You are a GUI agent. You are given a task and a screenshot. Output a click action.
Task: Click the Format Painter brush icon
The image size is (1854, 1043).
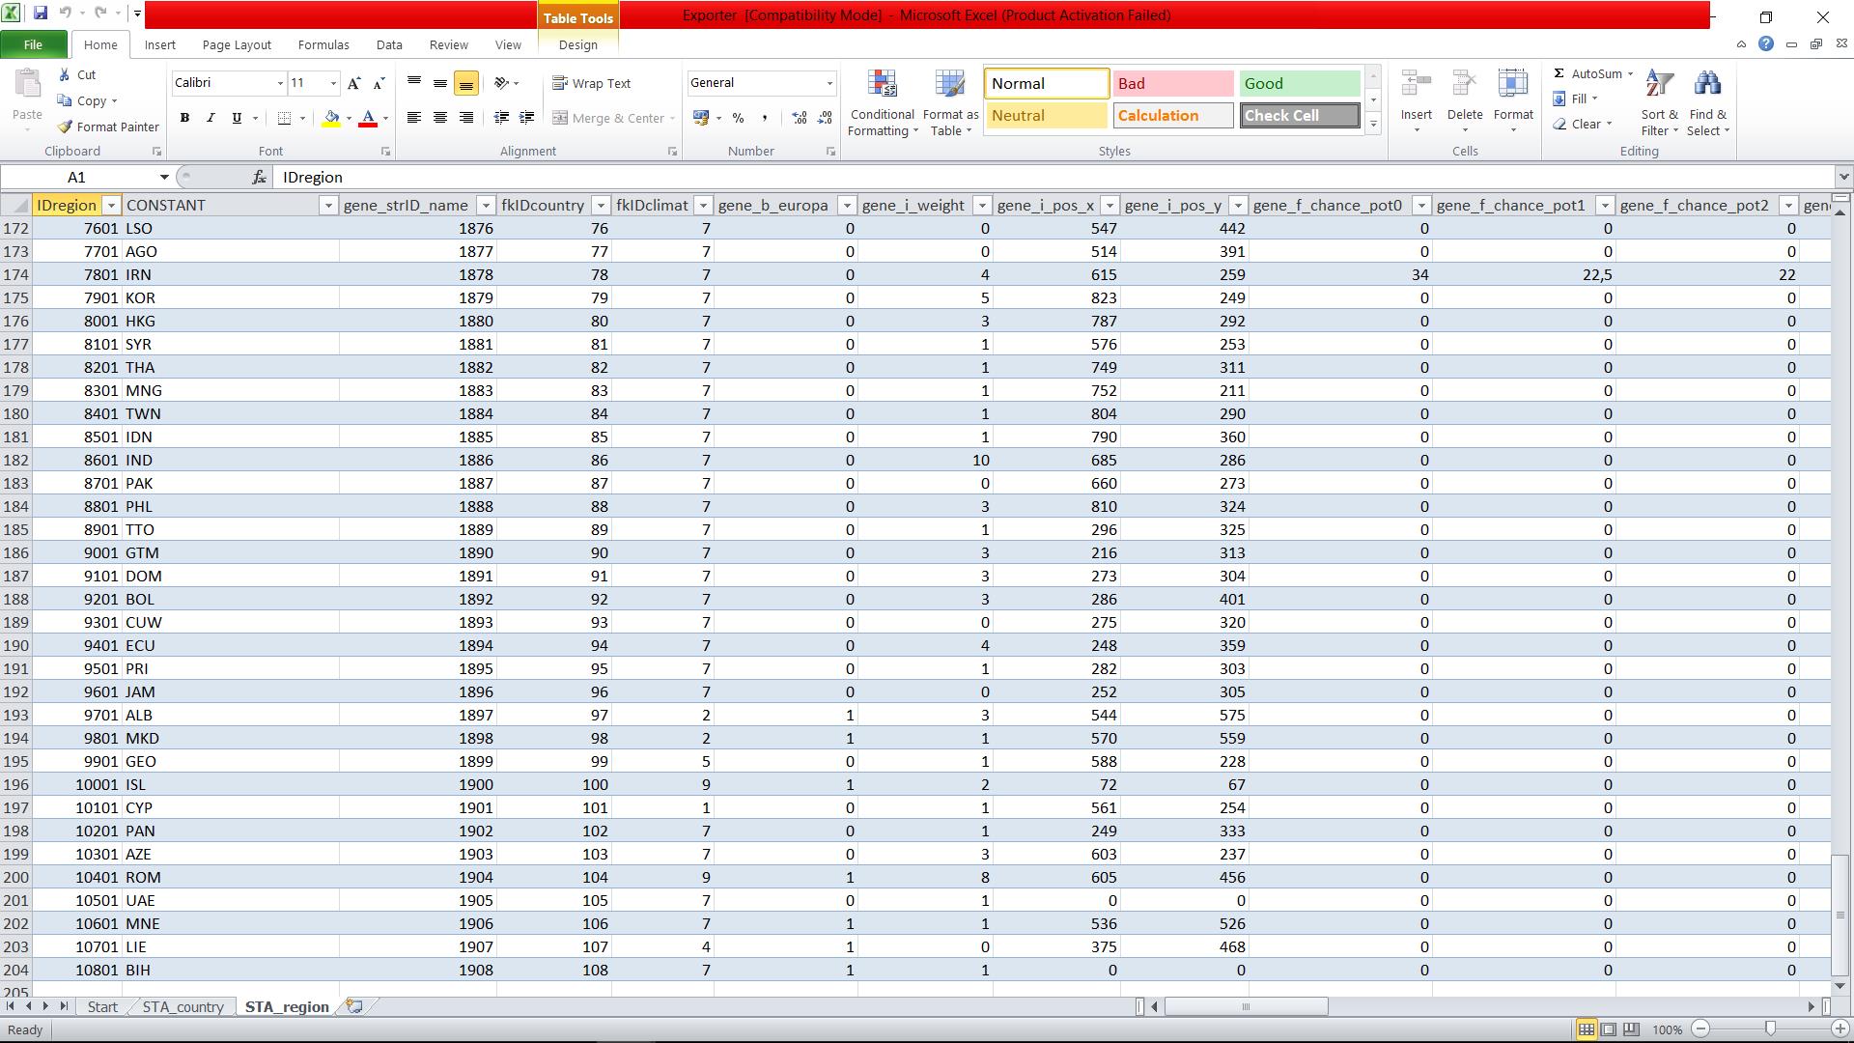point(66,127)
